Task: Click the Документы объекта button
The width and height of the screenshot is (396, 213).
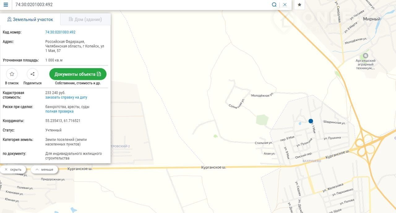Action: point(78,74)
